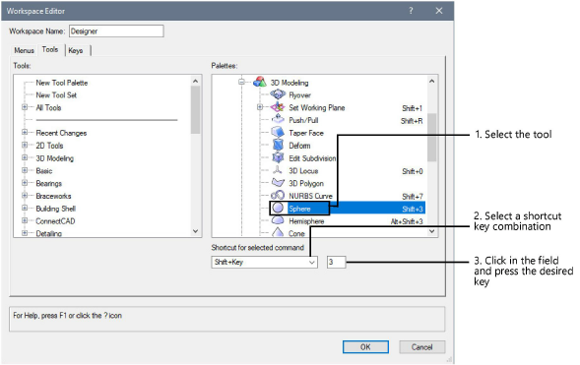Viewport: 580px width, 365px height.
Task: Select the Taper Face tool icon
Action: 278,132
